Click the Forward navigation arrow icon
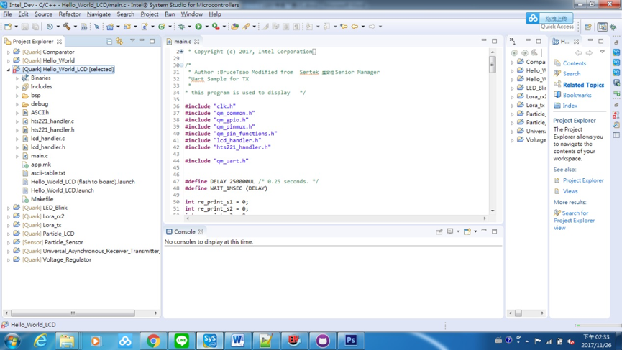The height and width of the screenshot is (350, 622). pos(372,27)
